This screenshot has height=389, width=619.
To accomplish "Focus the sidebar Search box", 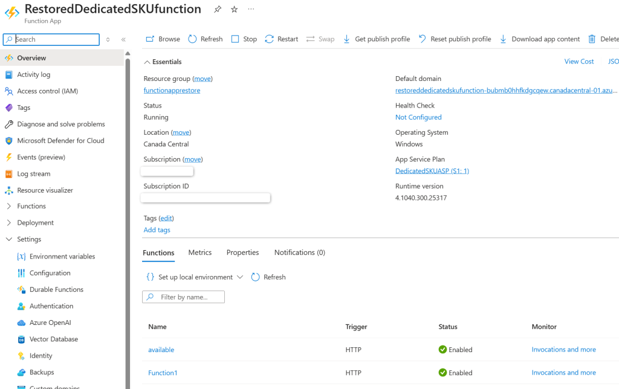I will 51,39.
